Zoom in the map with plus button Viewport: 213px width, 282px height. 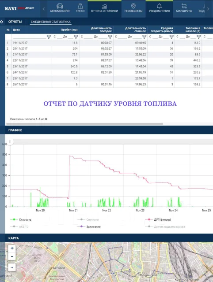[x=12, y=248]
